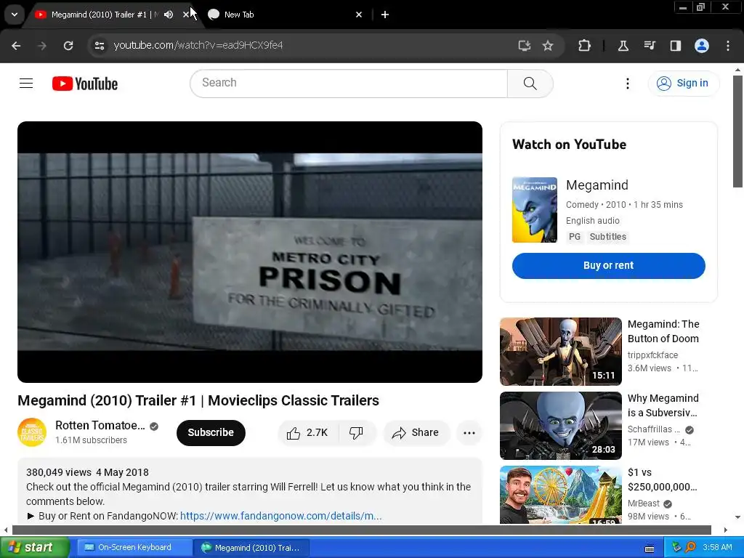The height and width of the screenshot is (558, 744).
Task: Open the Windows start menu
Action: pos(34,548)
